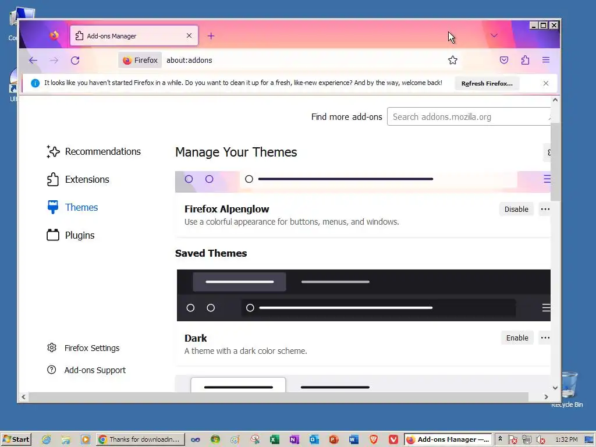This screenshot has width=596, height=447.
Task: Click the Firefox Alpenglow theme title
Action: [226, 209]
